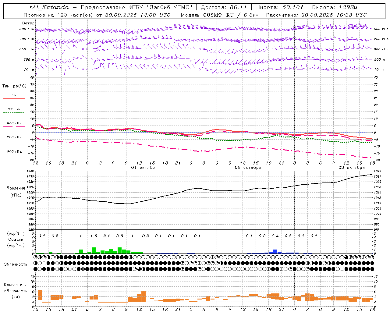The width and height of the screenshot is (390, 312).
Task: Click the 1.4 precipitation value
Action: [275, 236]
